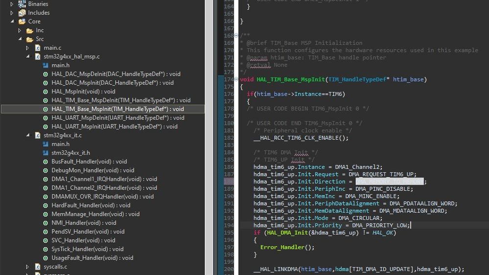489x275 pixels.
Task: Click the Inc folder icon
Action: [x=30, y=30]
